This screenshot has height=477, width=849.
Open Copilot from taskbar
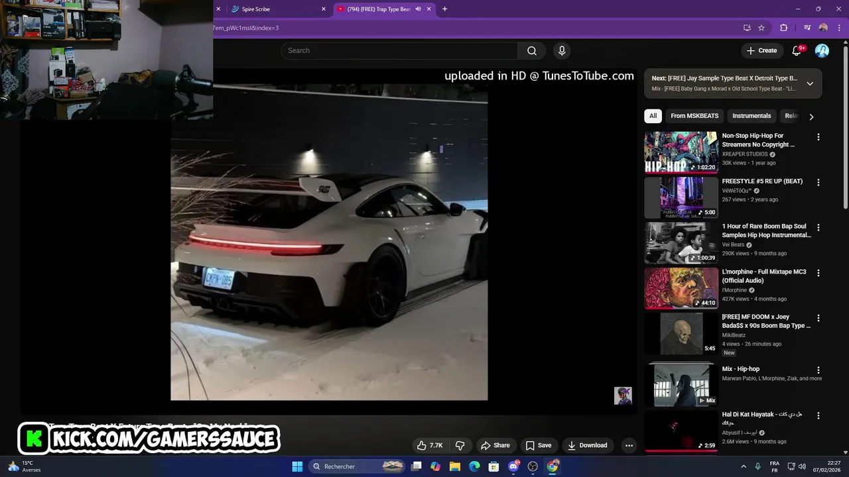click(x=435, y=466)
